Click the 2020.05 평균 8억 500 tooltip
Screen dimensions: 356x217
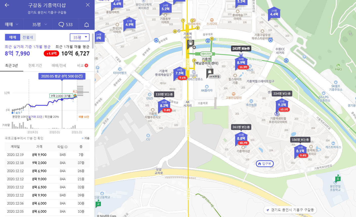(x=62, y=76)
